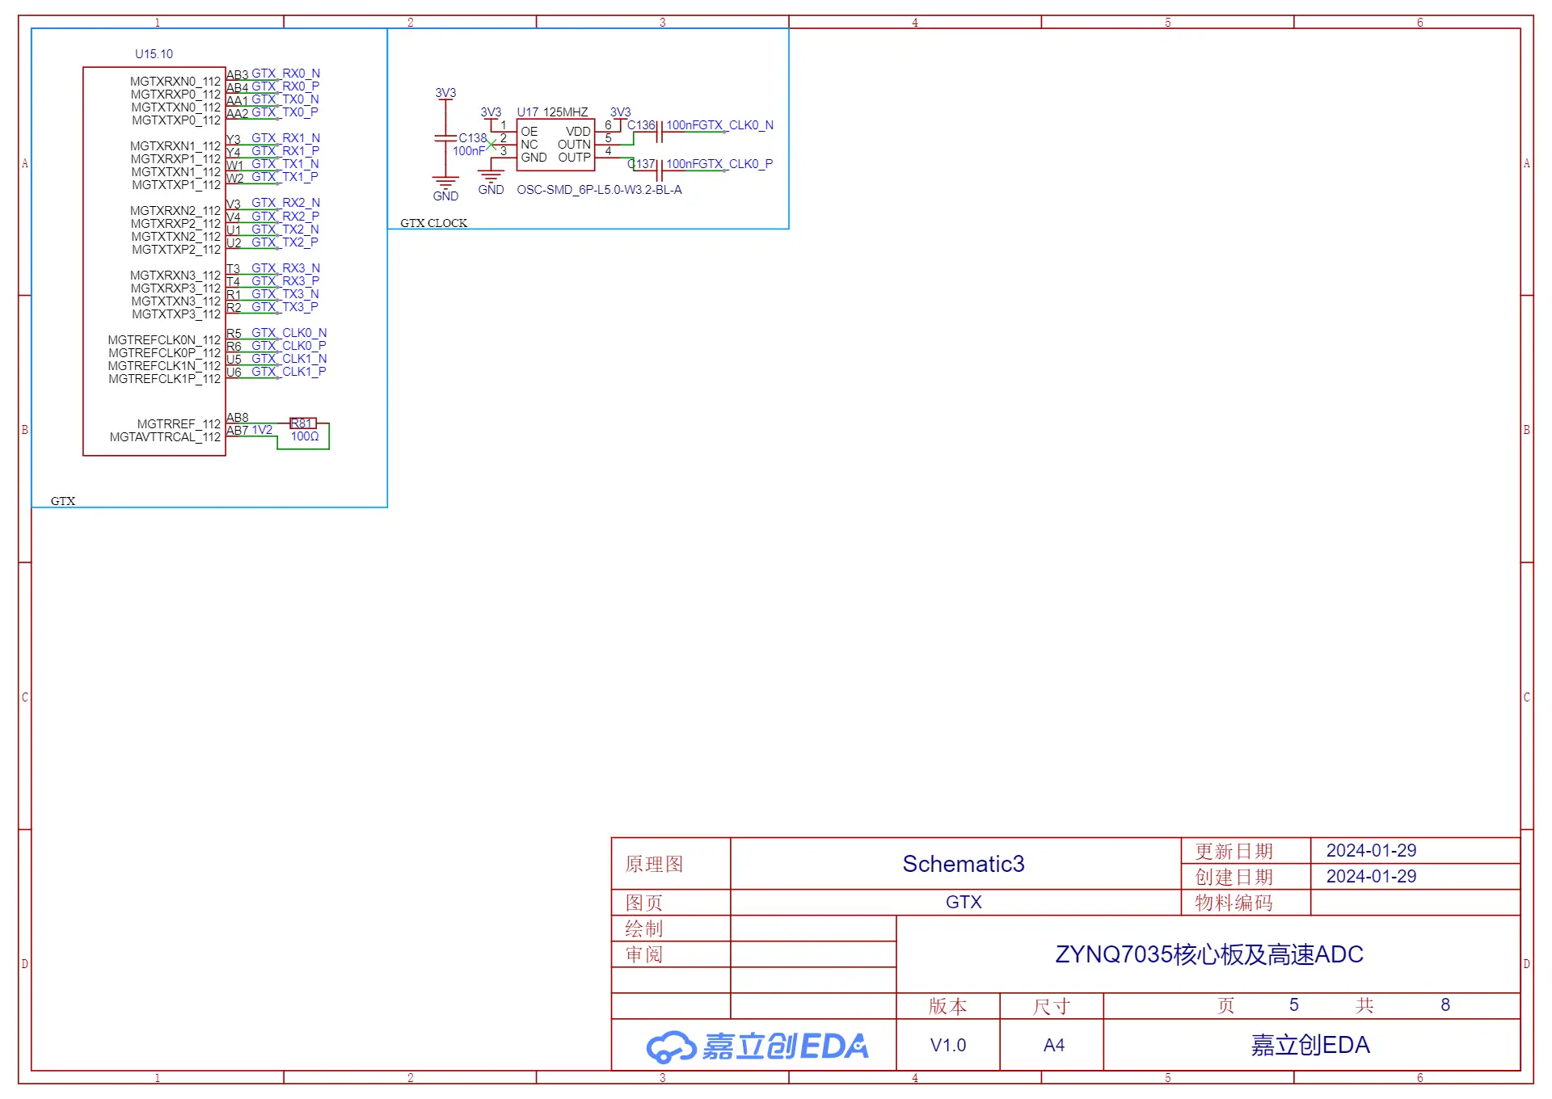Click the 嘉立创EDA logo
Image resolution: width=1552 pixels, height=1099 pixels.
pyautogui.click(x=757, y=1046)
